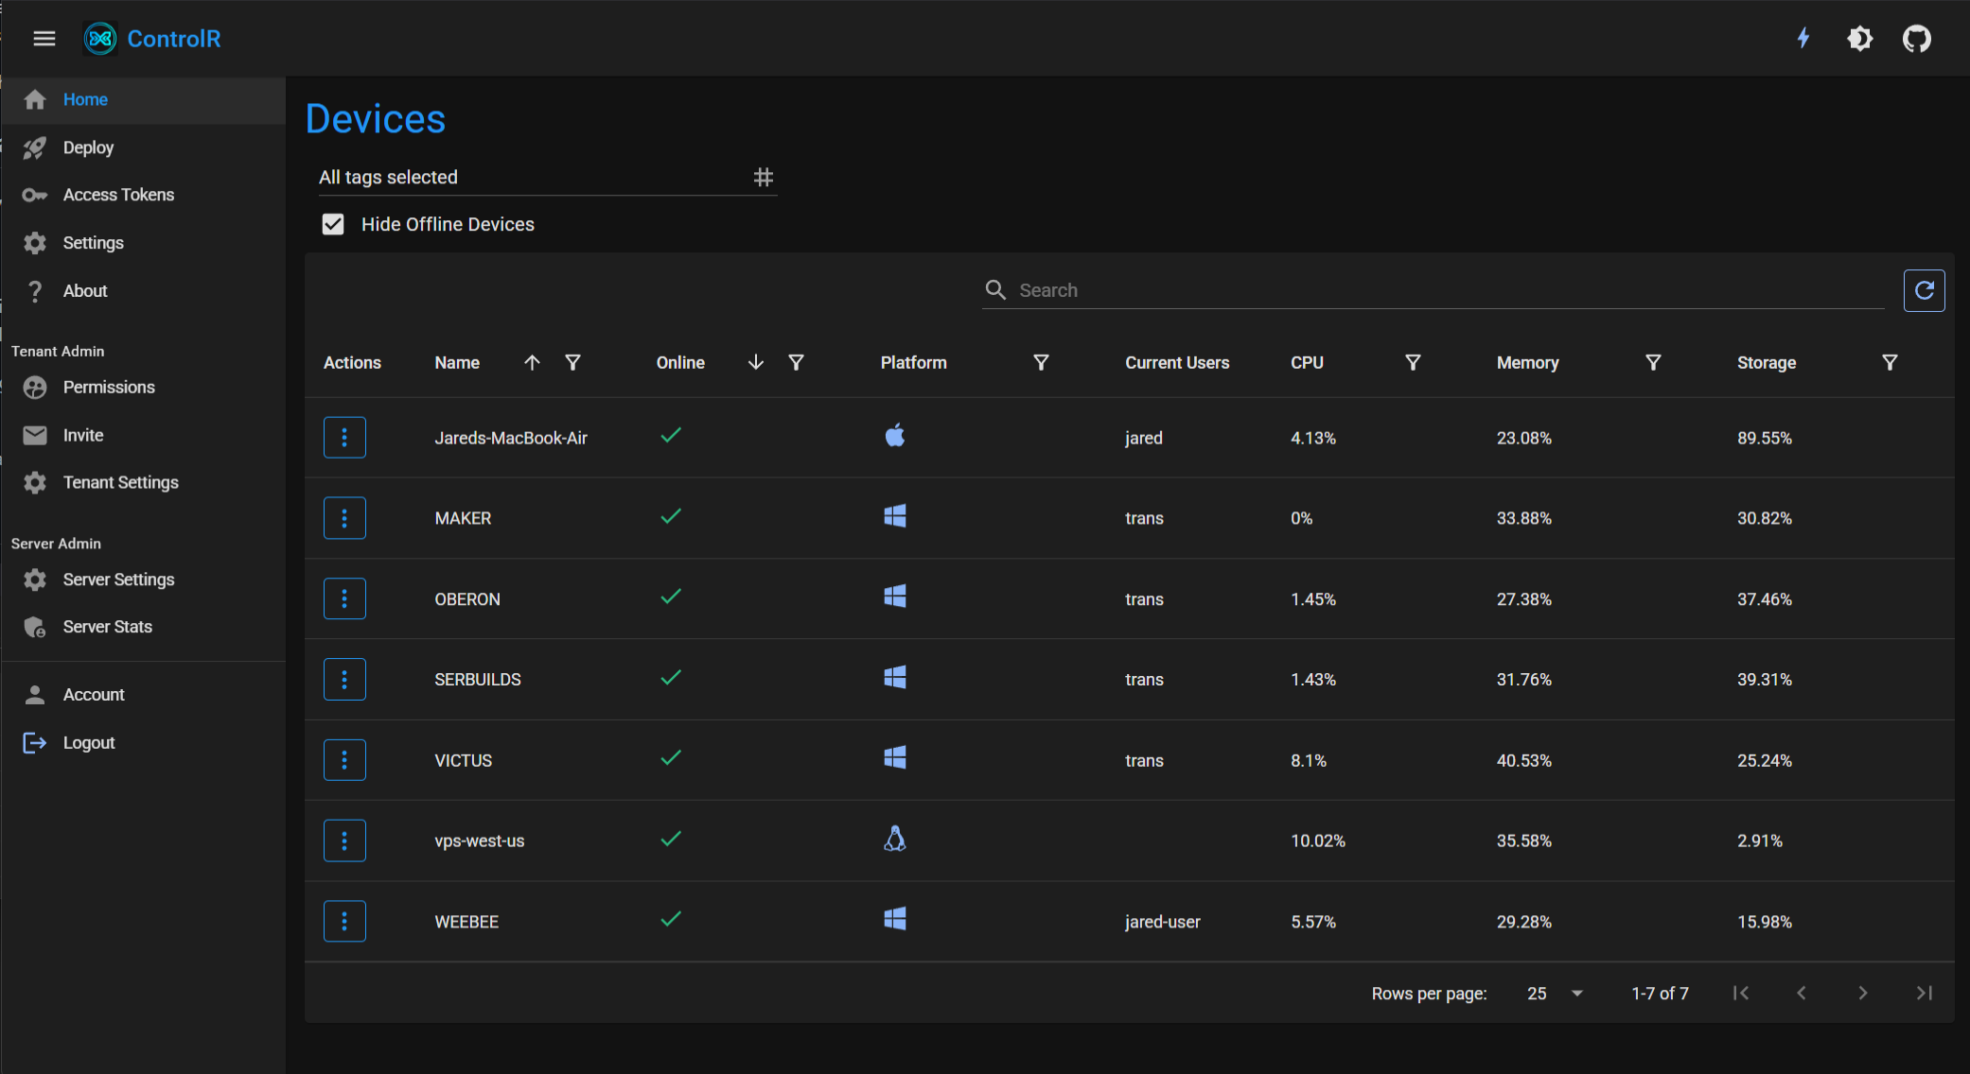1970x1074 pixels.
Task: Open actions dropdown for WEEBEE device
Action: tap(344, 921)
